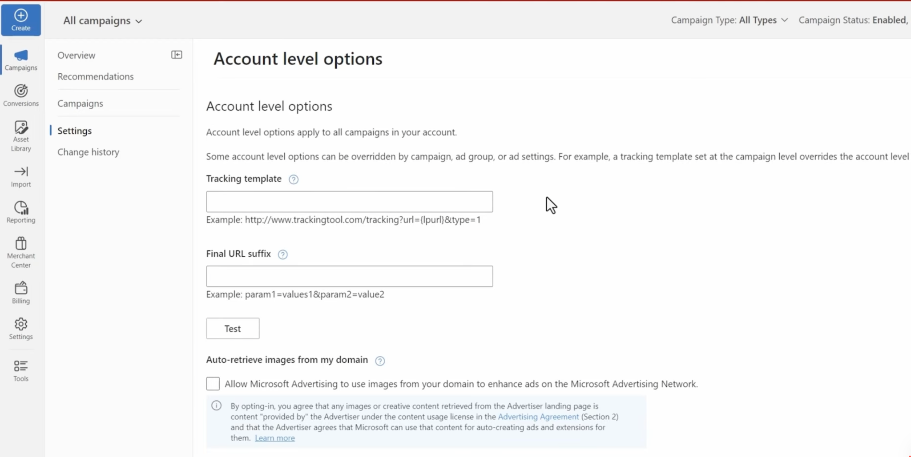Click the tracking template example URL text
The width and height of the screenshot is (911, 457).
[363, 220]
